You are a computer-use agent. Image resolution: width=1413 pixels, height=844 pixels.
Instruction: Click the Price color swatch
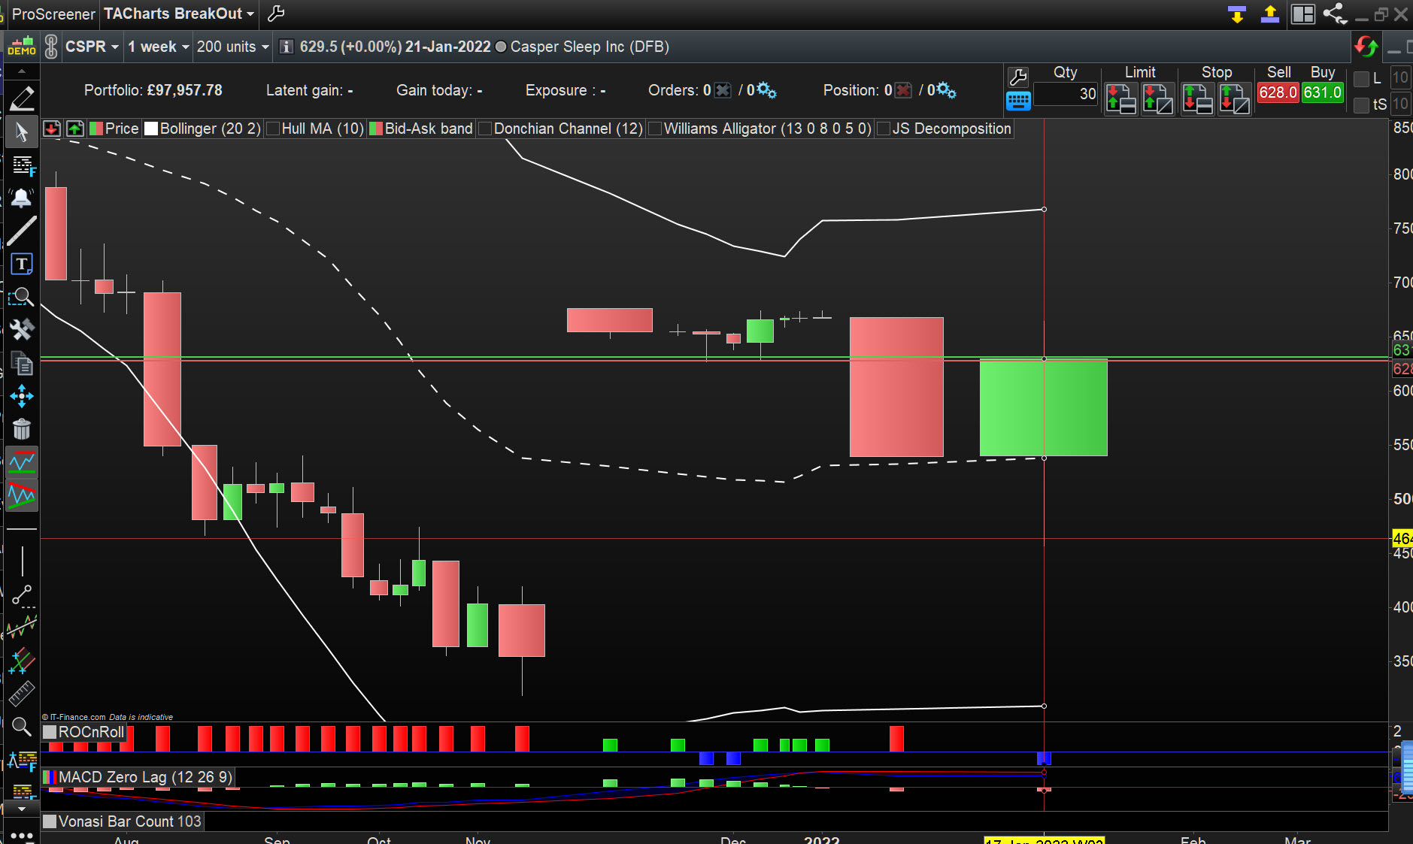coord(96,129)
